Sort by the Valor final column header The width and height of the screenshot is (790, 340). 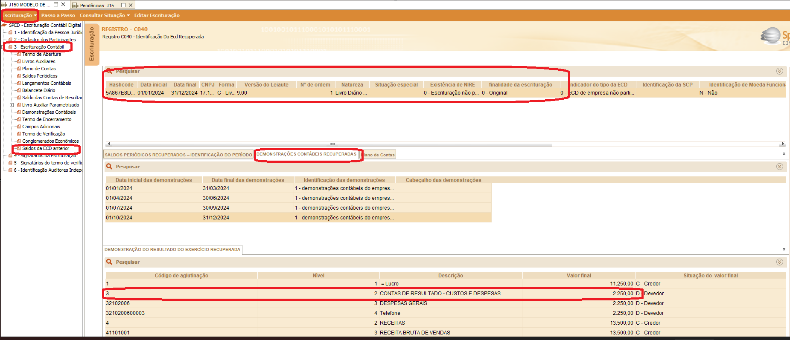pyautogui.click(x=579, y=276)
